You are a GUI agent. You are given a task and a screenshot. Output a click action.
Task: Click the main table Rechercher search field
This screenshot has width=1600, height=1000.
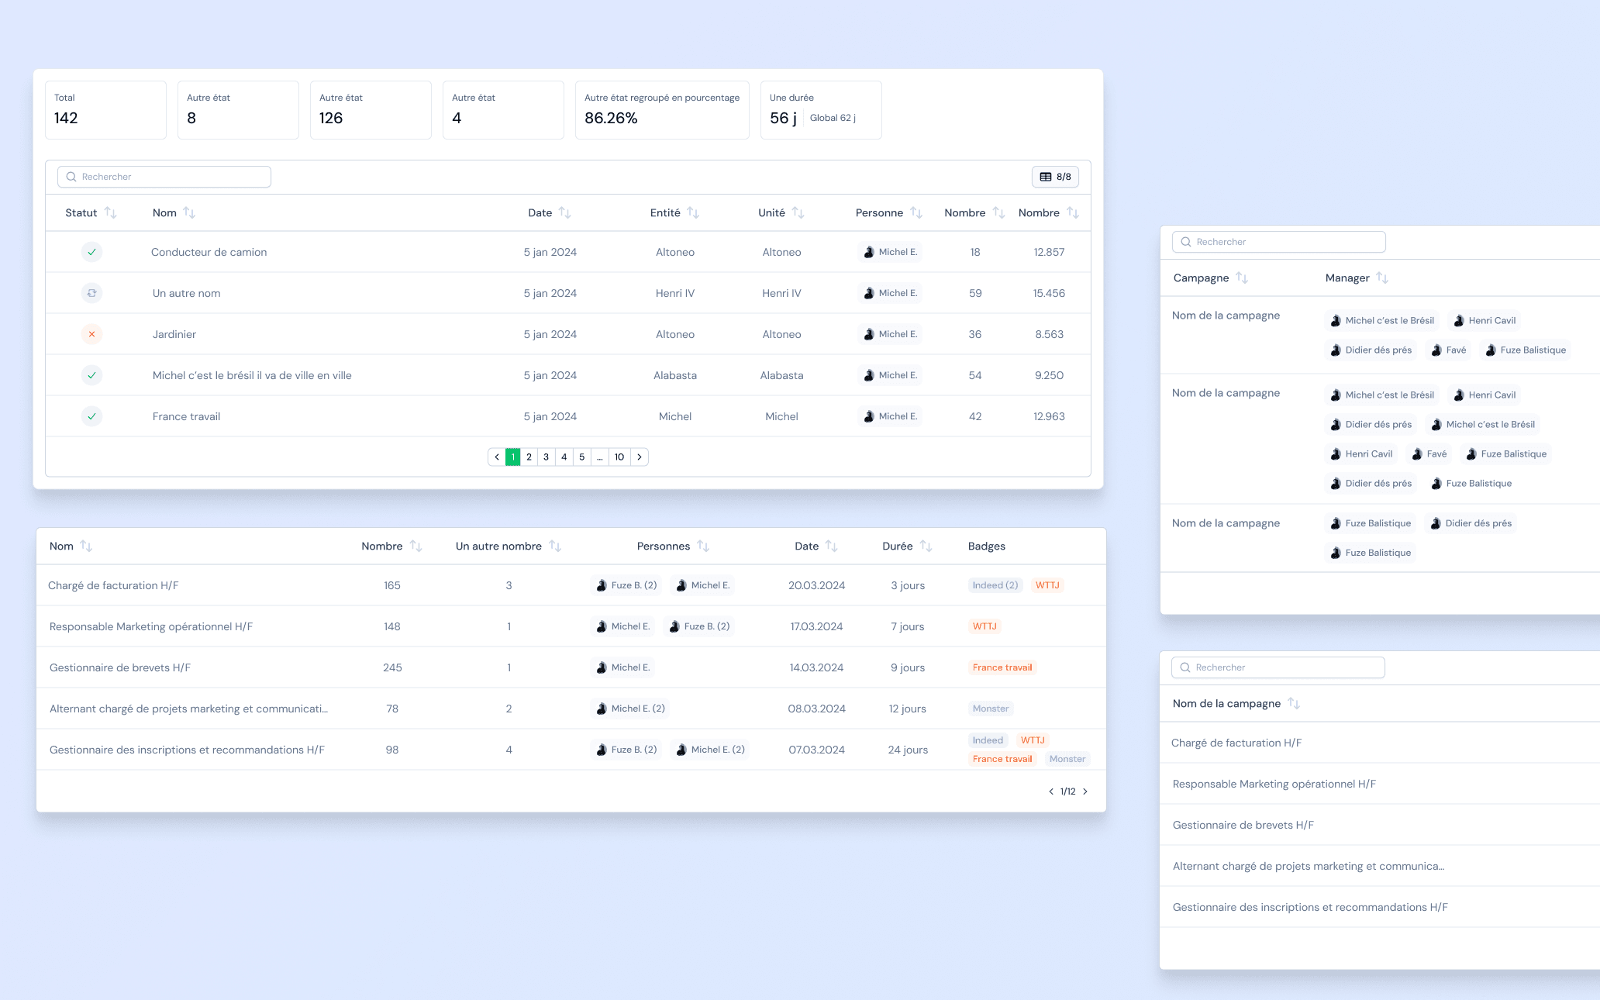[x=164, y=177]
